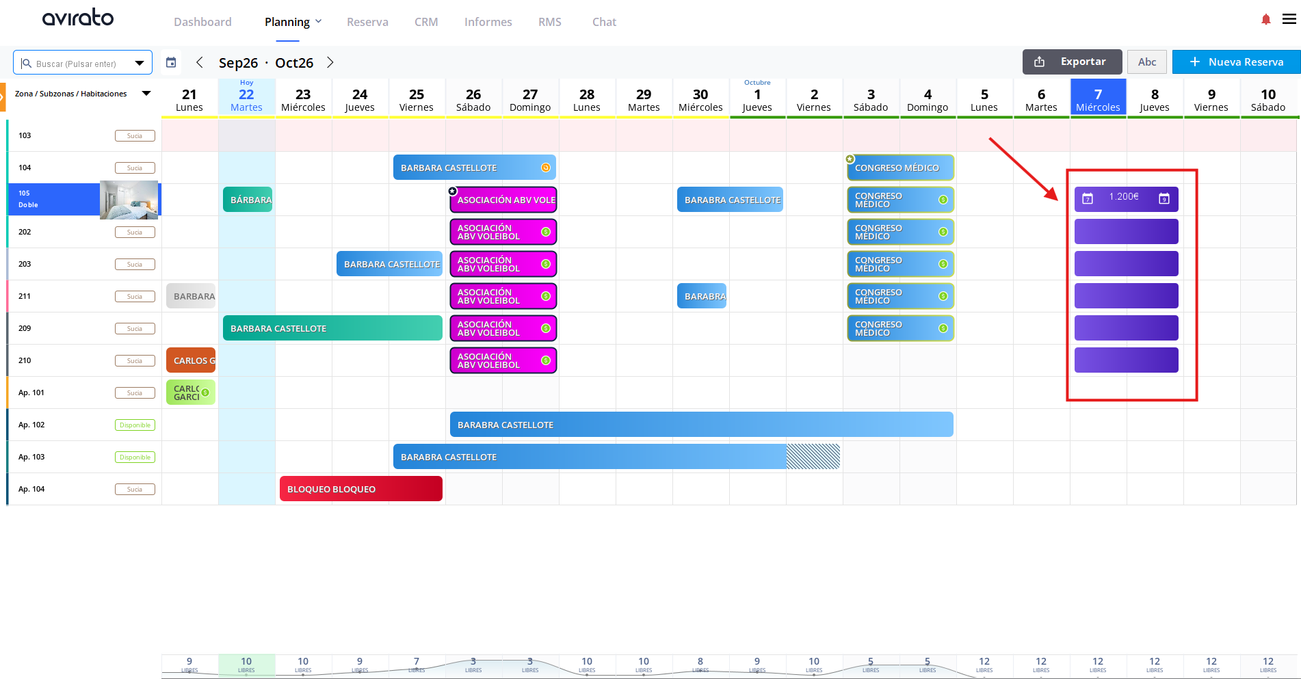This screenshot has width=1301, height=679.
Task: Select the 7 Miércoles day header
Action: pyautogui.click(x=1098, y=98)
